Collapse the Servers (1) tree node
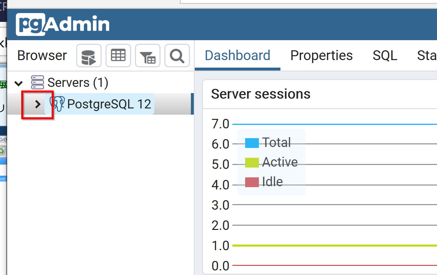This screenshot has height=275, width=437. pyautogui.click(x=18, y=83)
